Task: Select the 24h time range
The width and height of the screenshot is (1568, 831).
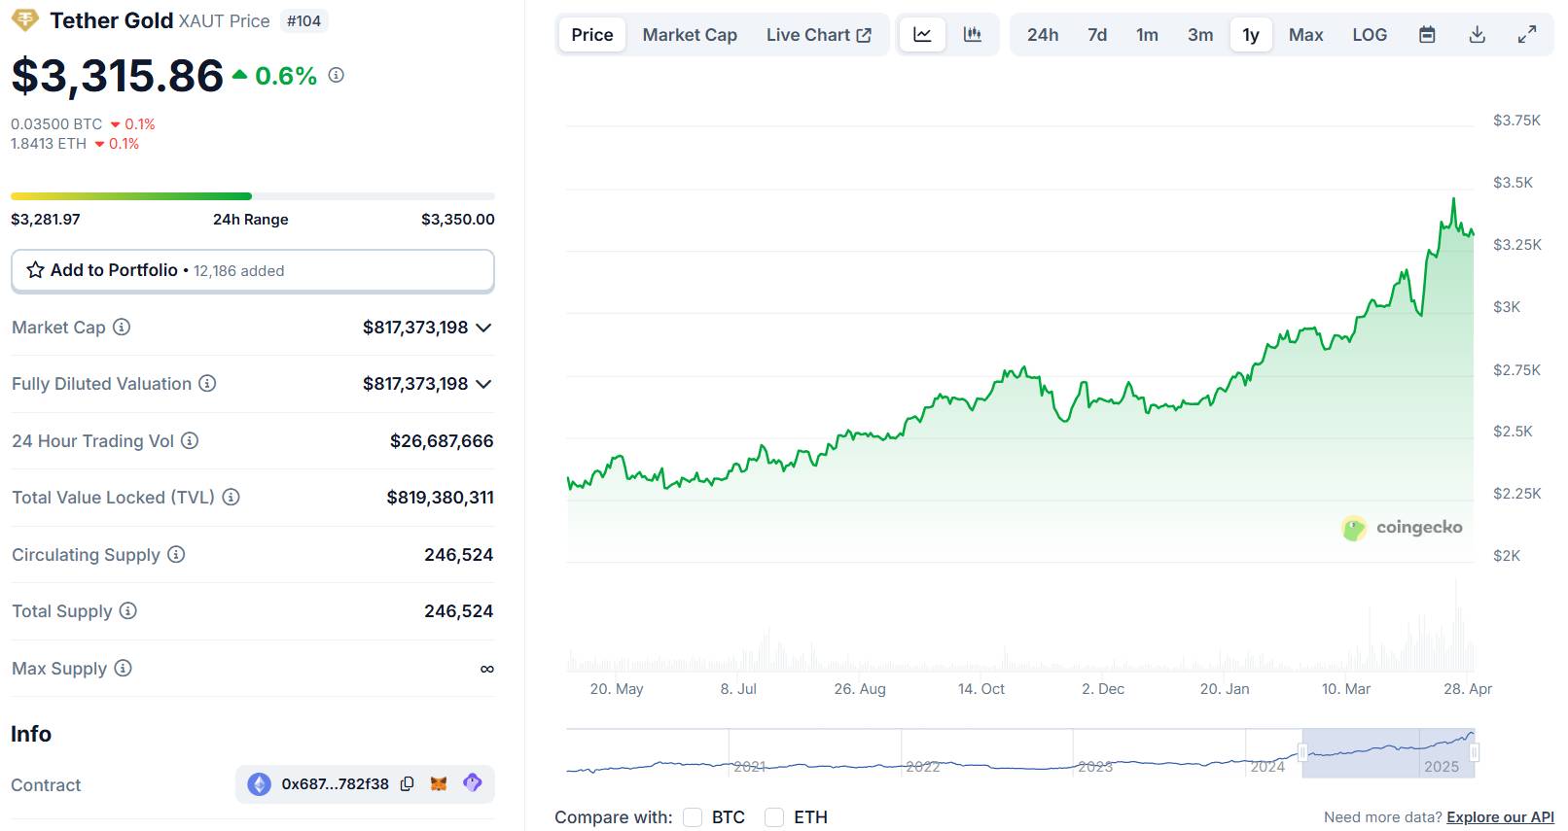Action: (1043, 35)
